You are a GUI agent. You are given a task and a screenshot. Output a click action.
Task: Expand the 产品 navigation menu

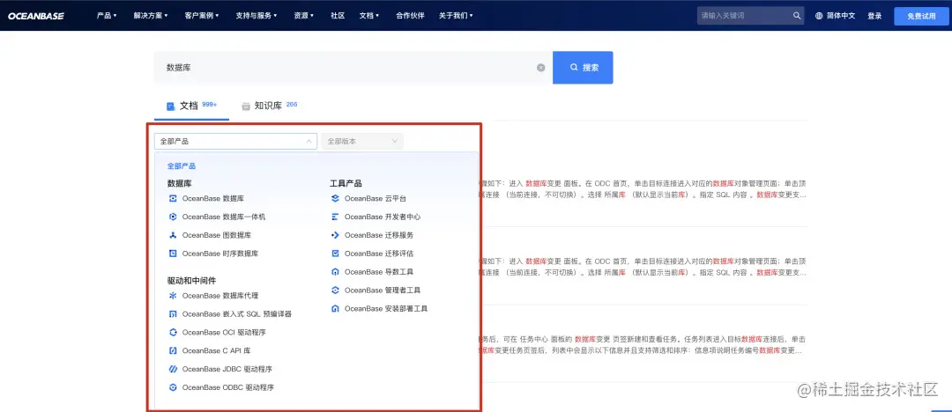(107, 16)
